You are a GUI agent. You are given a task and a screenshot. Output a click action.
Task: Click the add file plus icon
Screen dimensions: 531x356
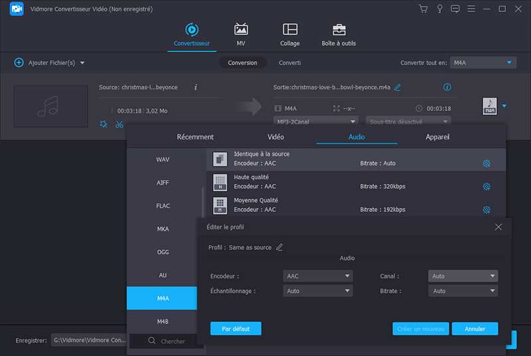coord(19,62)
